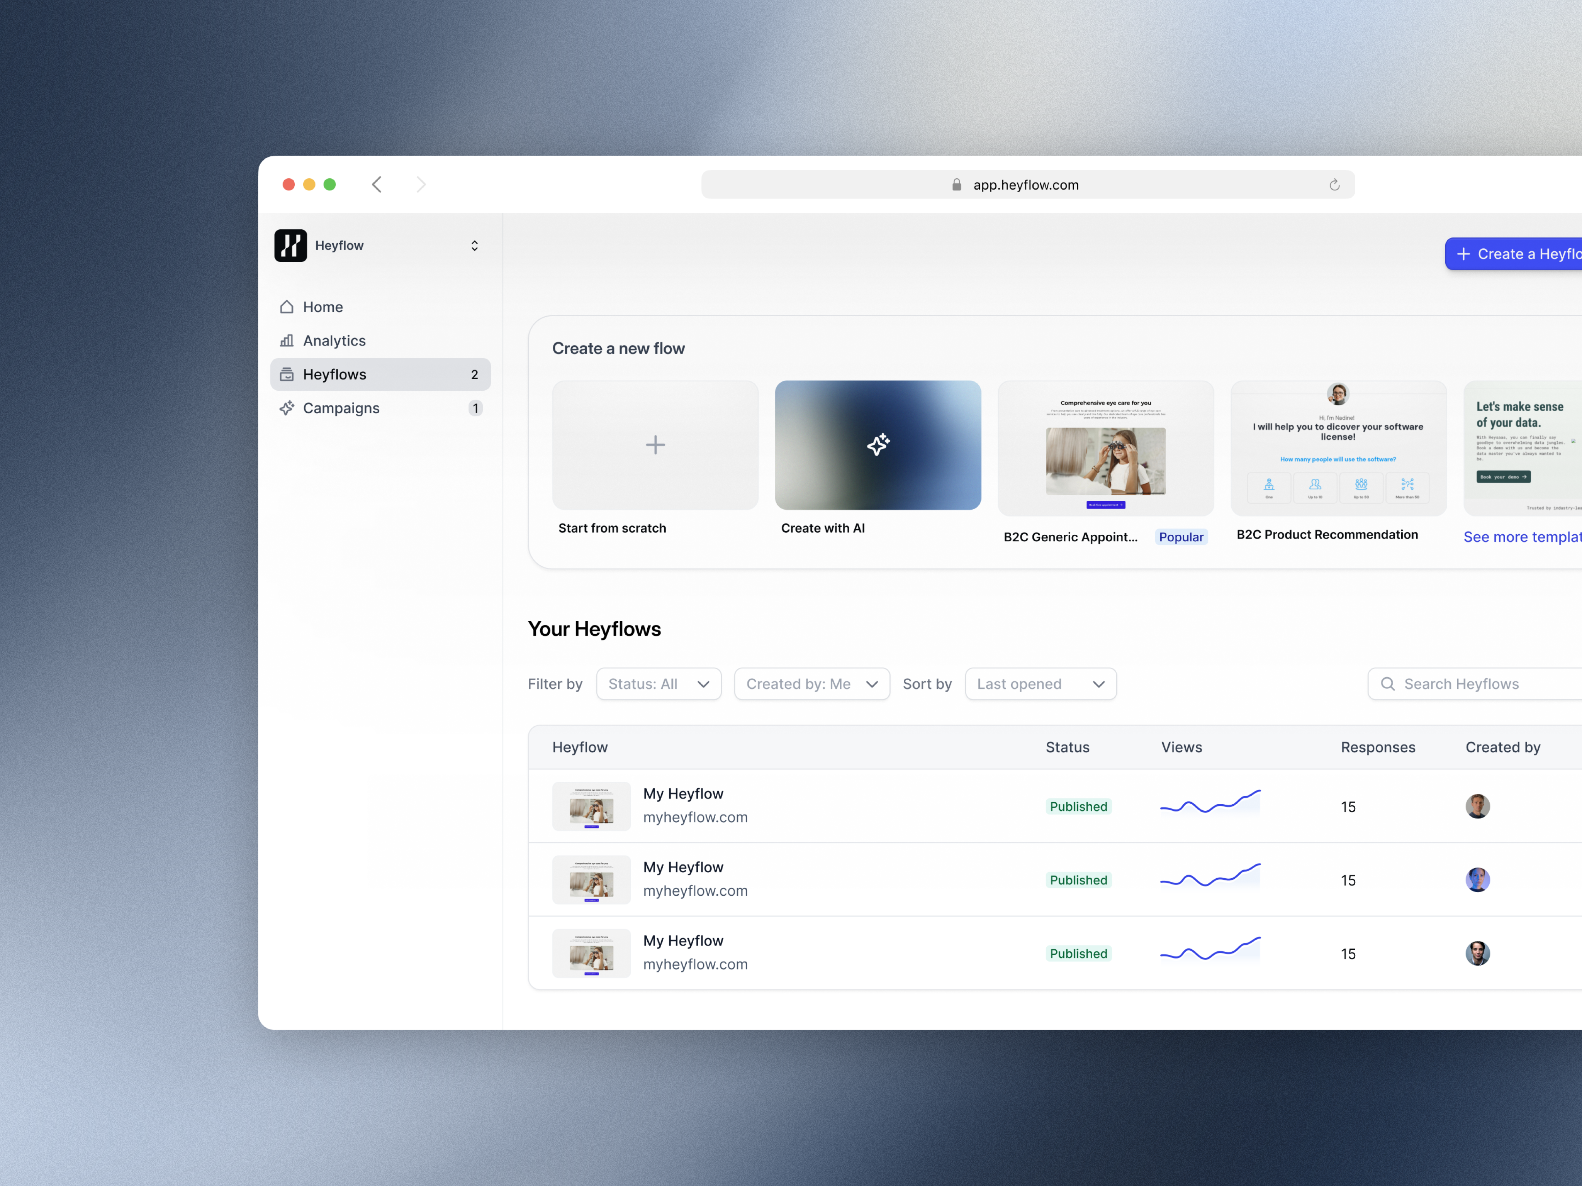Click the browser forward arrow

click(x=421, y=185)
